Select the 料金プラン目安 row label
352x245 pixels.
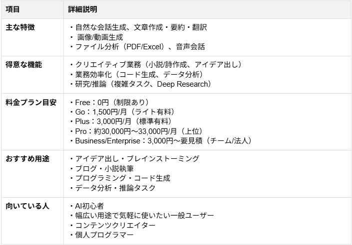click(31, 103)
